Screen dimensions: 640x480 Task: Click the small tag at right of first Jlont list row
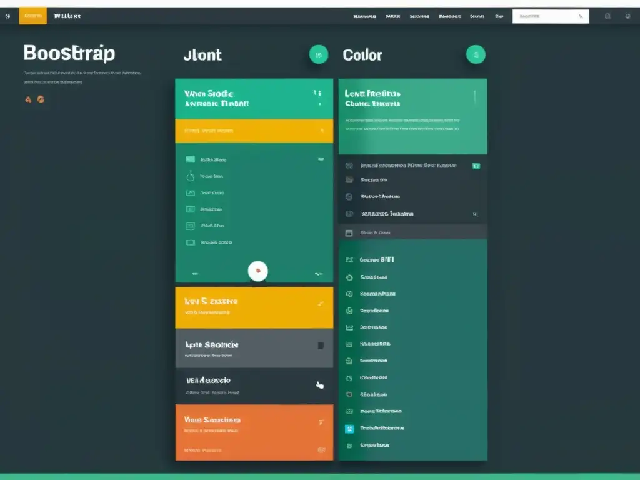pos(321,159)
